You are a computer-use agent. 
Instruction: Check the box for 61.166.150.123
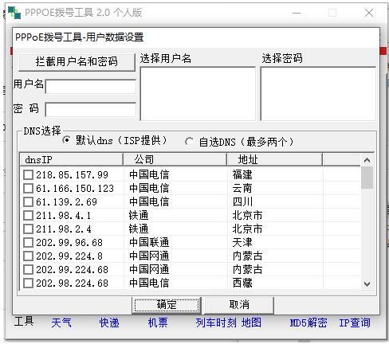(x=28, y=189)
